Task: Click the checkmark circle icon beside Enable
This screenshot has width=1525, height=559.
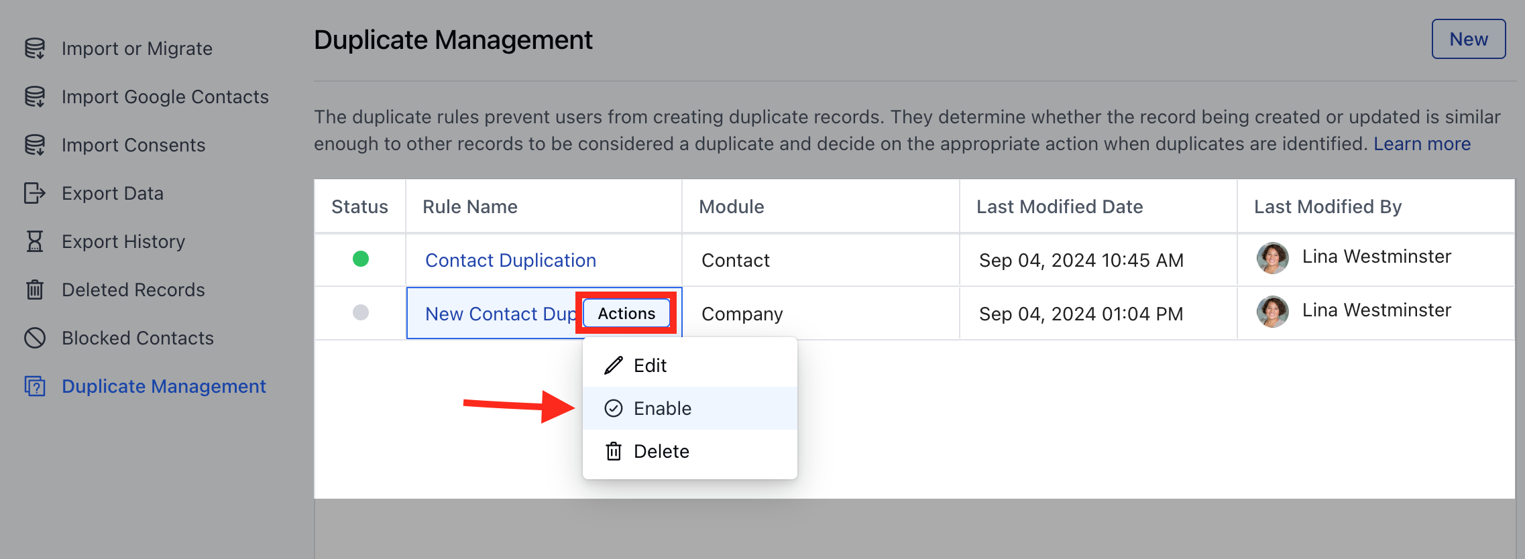Action: pyautogui.click(x=614, y=408)
